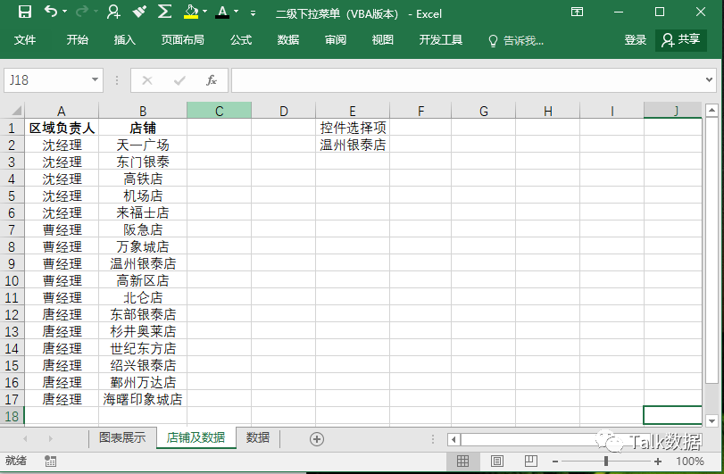Switch to 数据 sheet tab
Image resolution: width=724 pixels, height=474 pixels.
tap(258, 437)
